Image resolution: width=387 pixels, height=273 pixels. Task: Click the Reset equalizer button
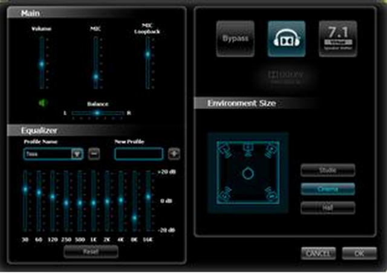point(91,252)
